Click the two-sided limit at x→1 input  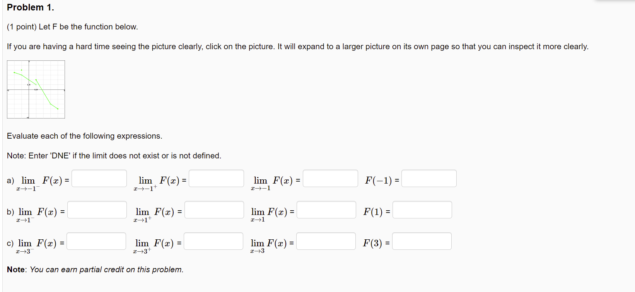[326, 210]
